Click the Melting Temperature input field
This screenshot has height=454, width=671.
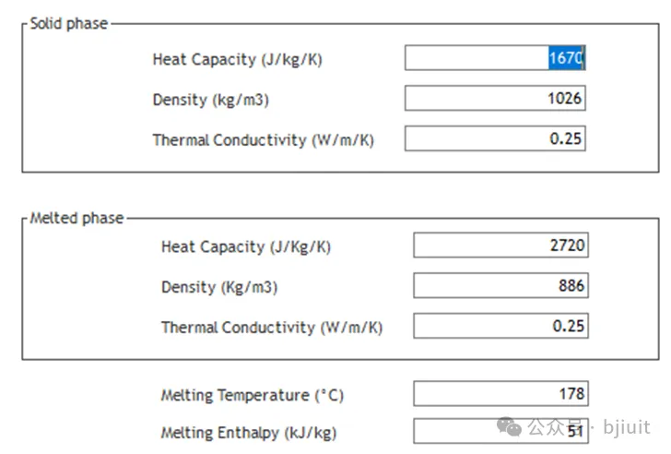(x=500, y=394)
